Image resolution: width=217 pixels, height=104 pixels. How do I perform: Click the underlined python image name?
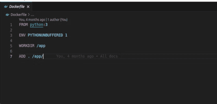[x=36, y=25]
